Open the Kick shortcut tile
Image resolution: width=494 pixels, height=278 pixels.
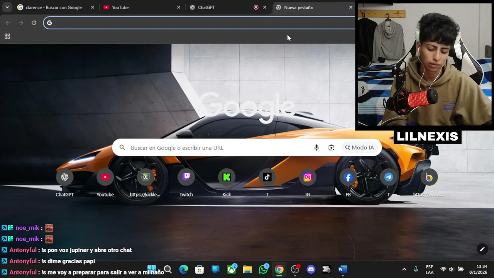tap(227, 177)
